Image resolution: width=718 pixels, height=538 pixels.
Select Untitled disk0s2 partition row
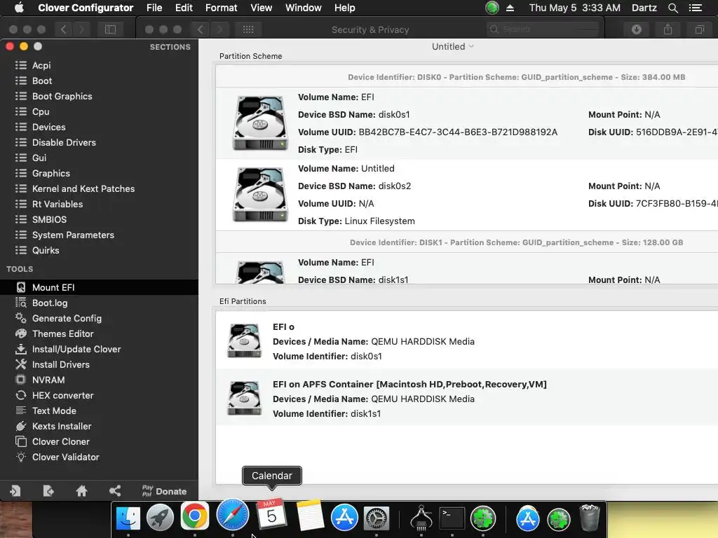[x=466, y=195]
